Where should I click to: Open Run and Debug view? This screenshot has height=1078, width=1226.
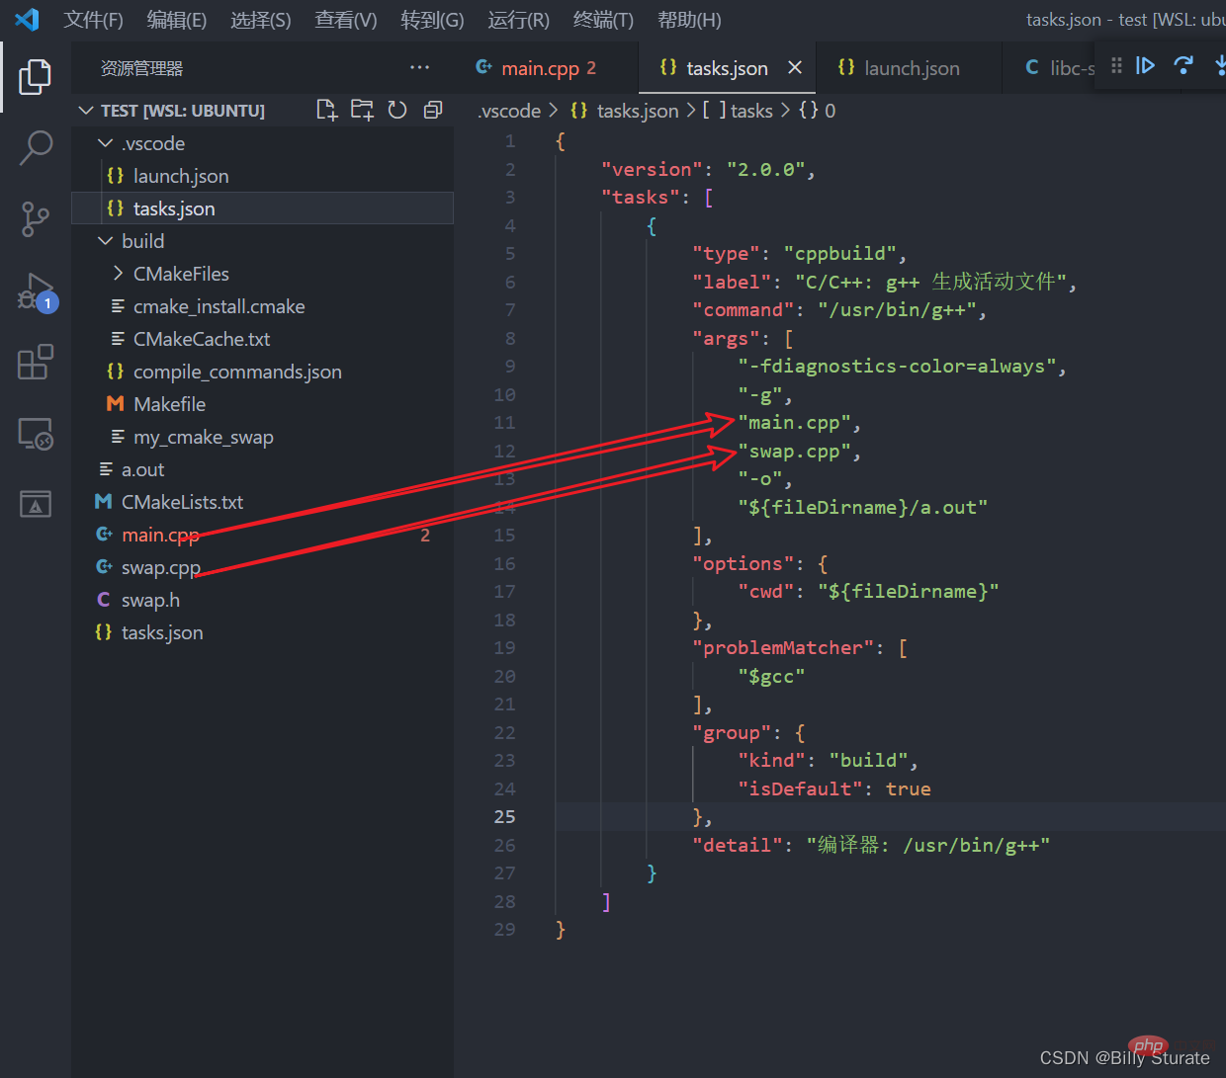(36, 291)
